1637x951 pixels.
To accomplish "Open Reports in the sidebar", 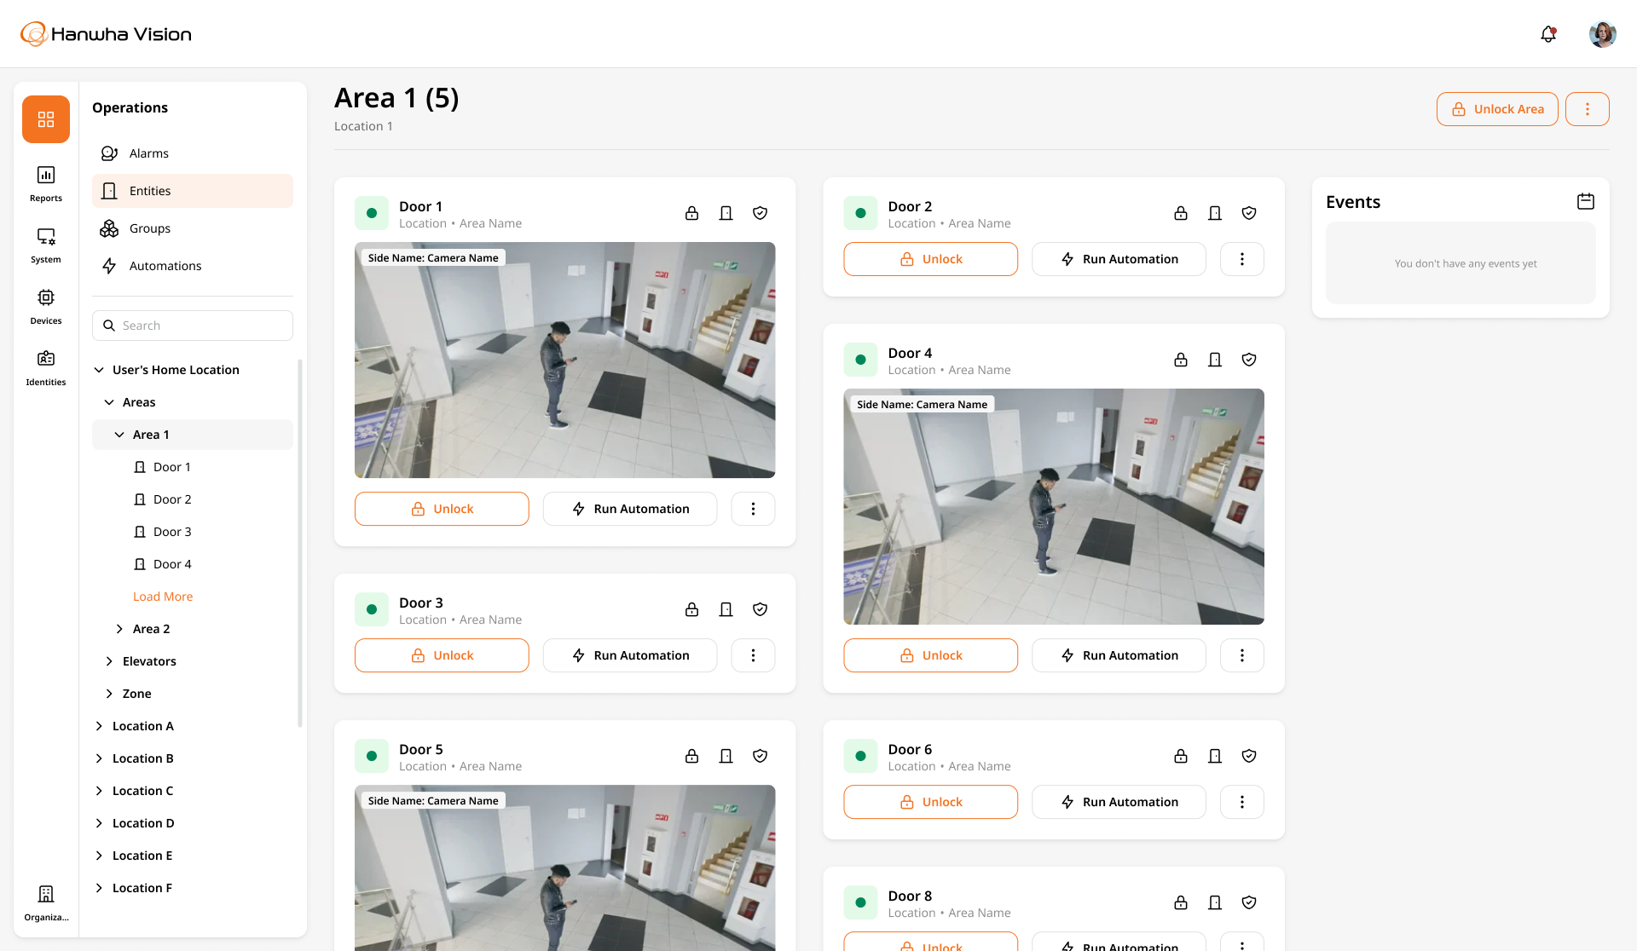I will click(46, 184).
